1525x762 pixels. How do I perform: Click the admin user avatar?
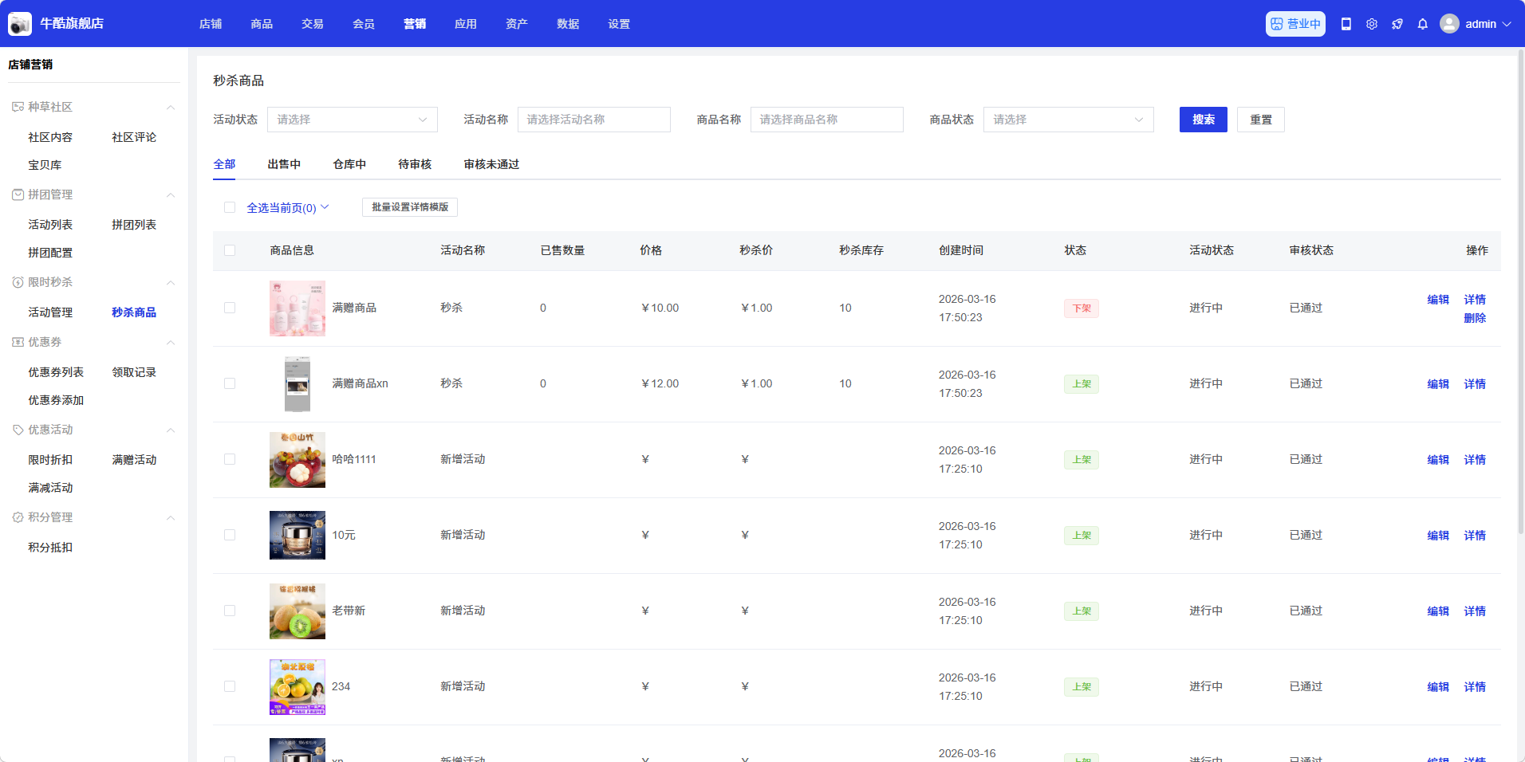(1449, 24)
